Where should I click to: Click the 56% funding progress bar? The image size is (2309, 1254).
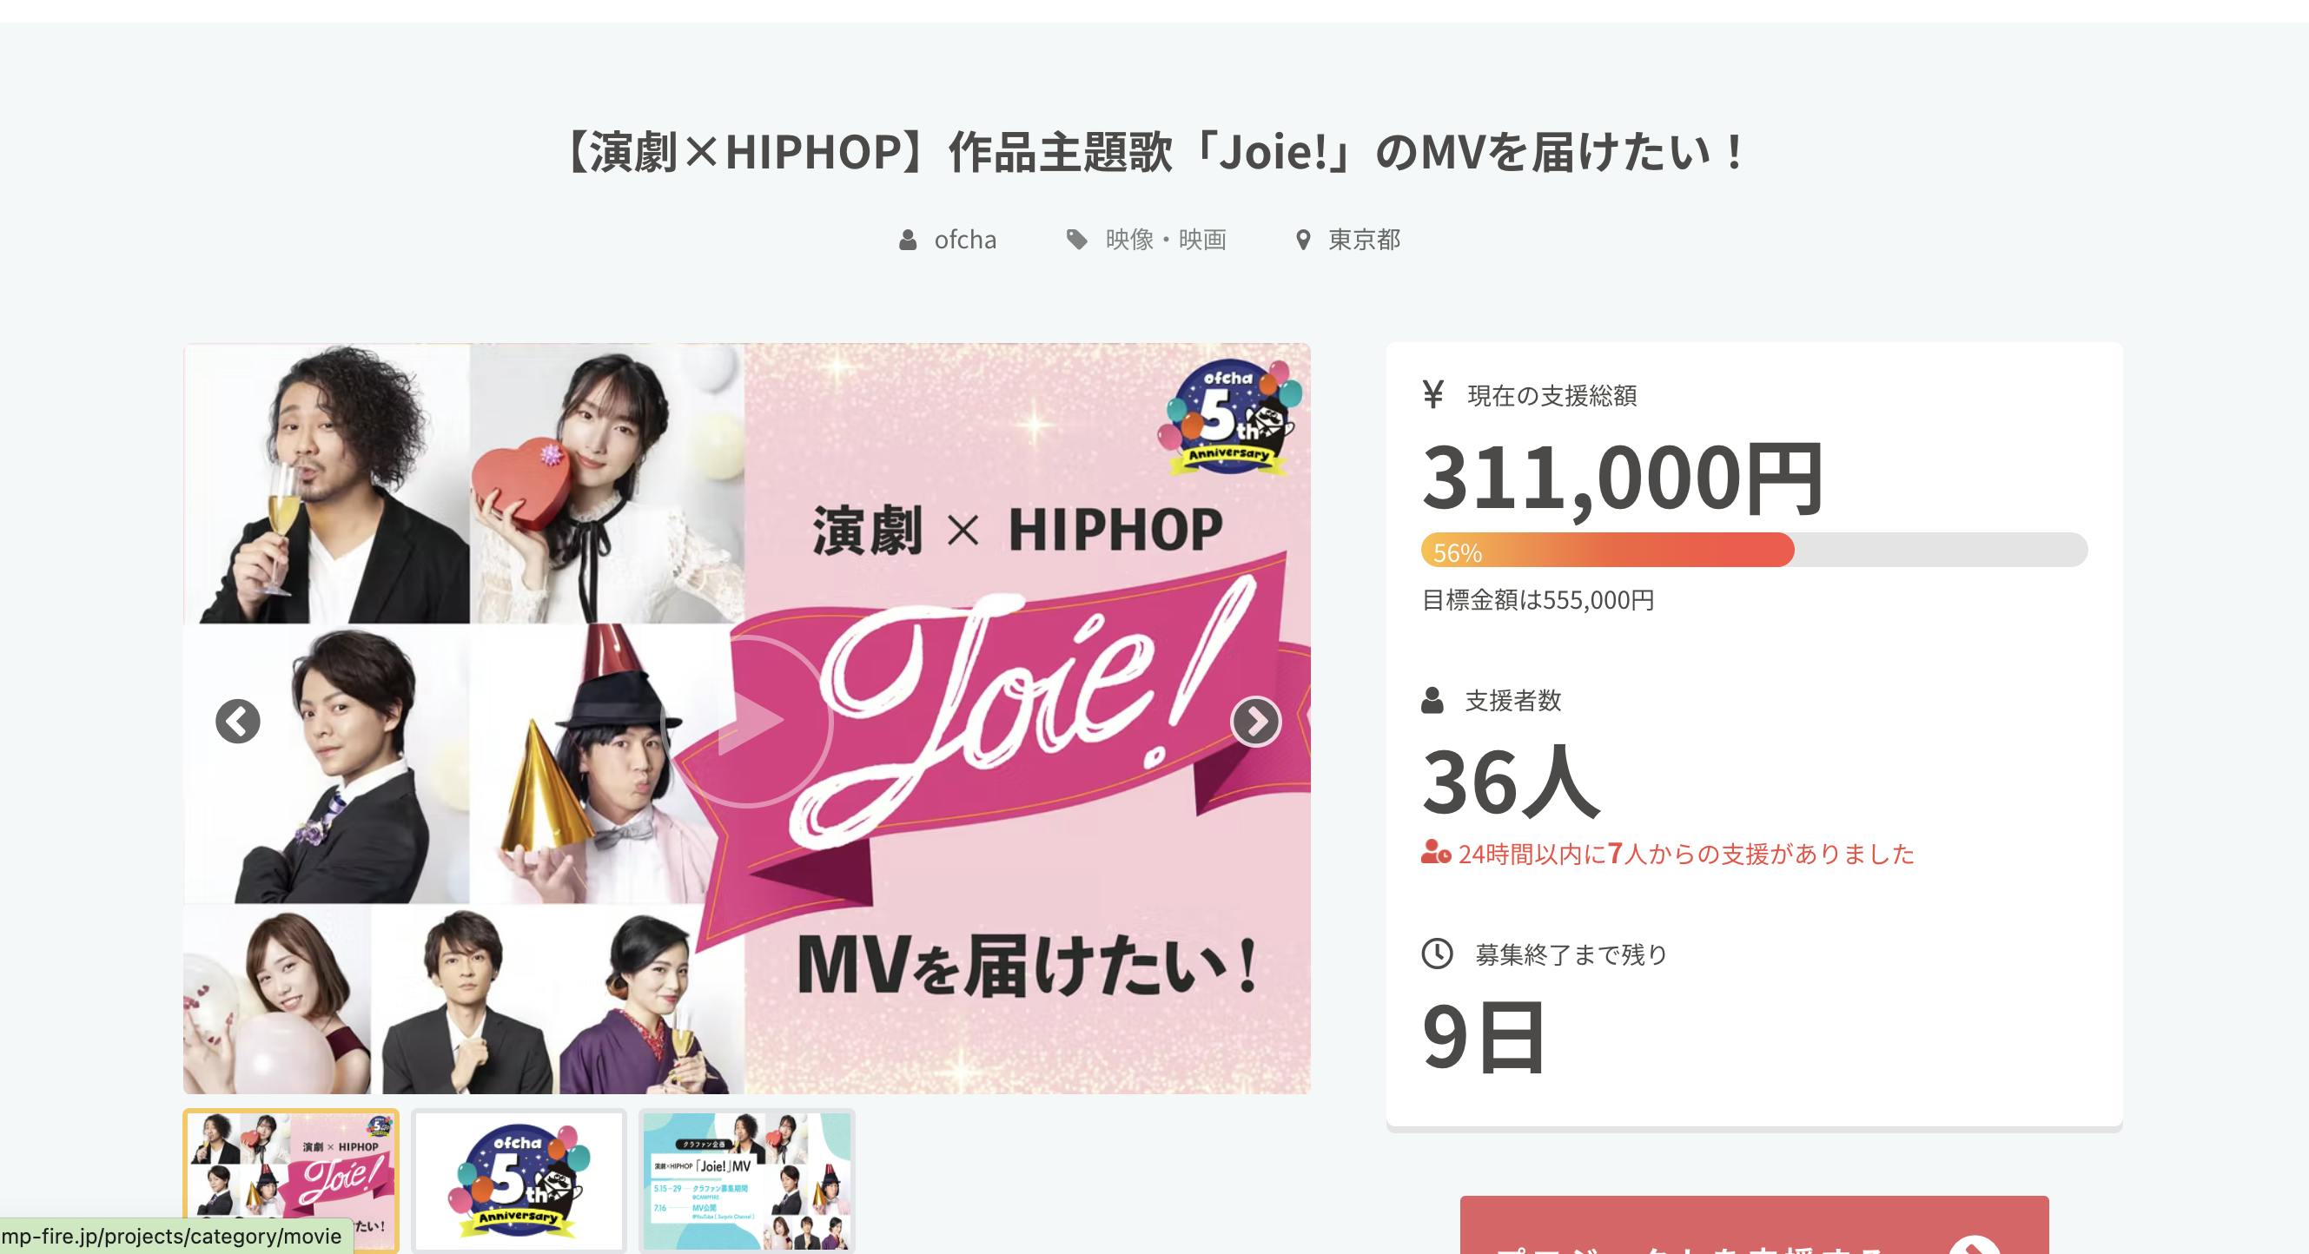point(1754,550)
